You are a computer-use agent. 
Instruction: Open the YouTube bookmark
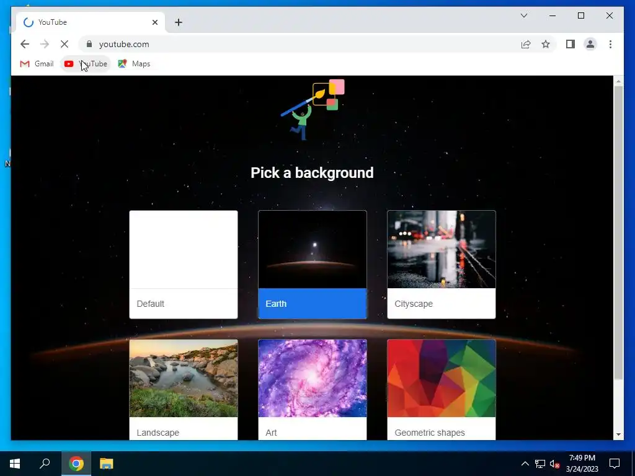pyautogui.click(x=86, y=64)
